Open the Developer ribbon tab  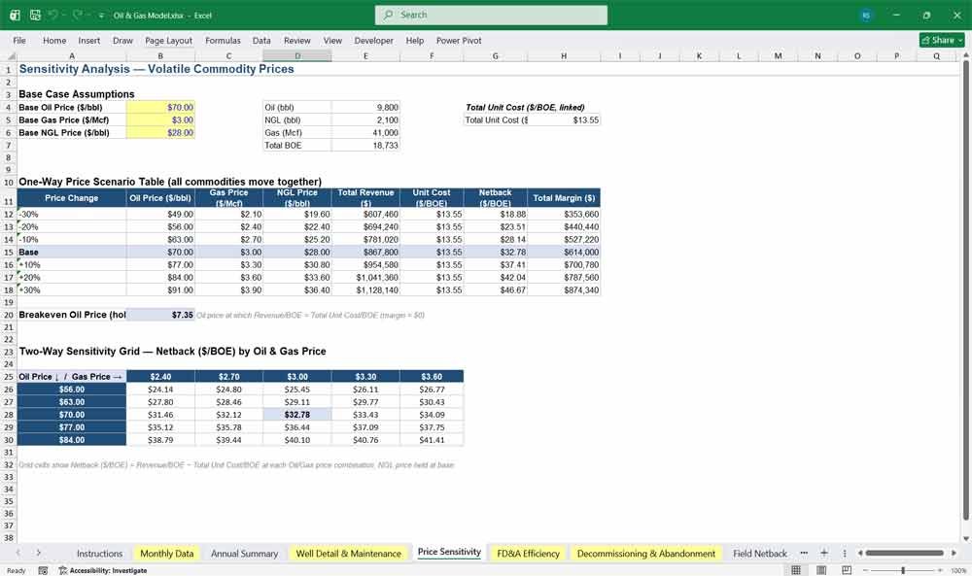tap(374, 40)
